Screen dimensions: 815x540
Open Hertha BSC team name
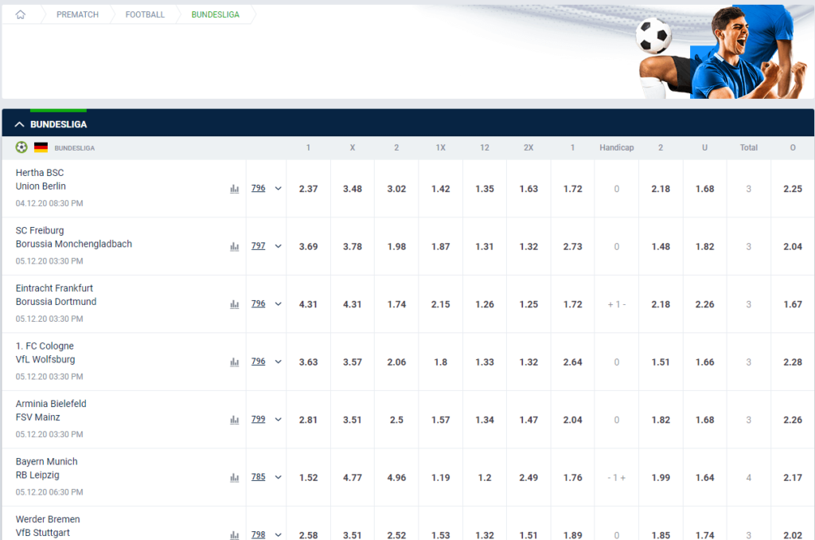click(40, 173)
